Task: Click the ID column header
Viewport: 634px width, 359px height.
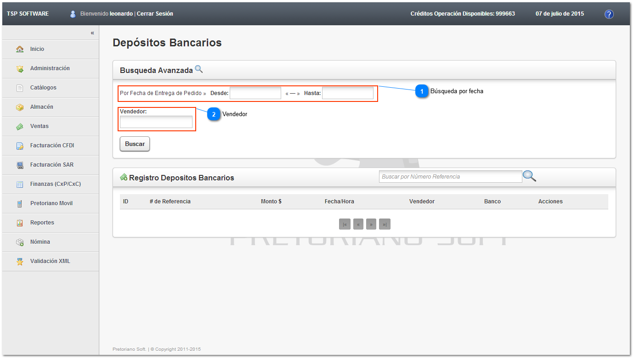Action: 125,202
